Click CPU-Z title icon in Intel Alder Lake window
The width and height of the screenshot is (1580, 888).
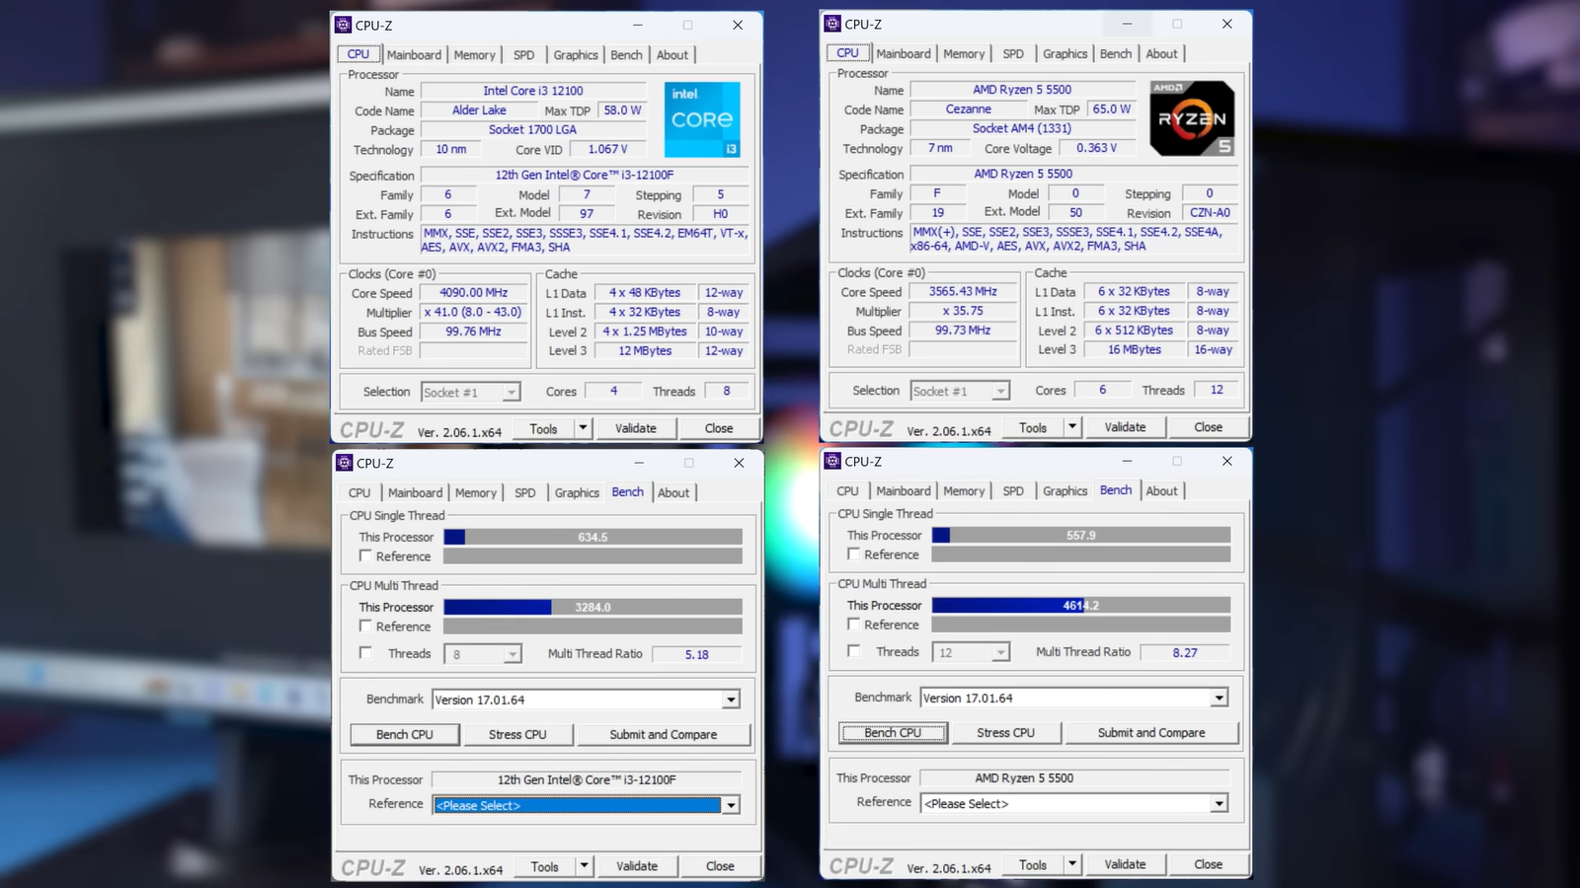344,25
